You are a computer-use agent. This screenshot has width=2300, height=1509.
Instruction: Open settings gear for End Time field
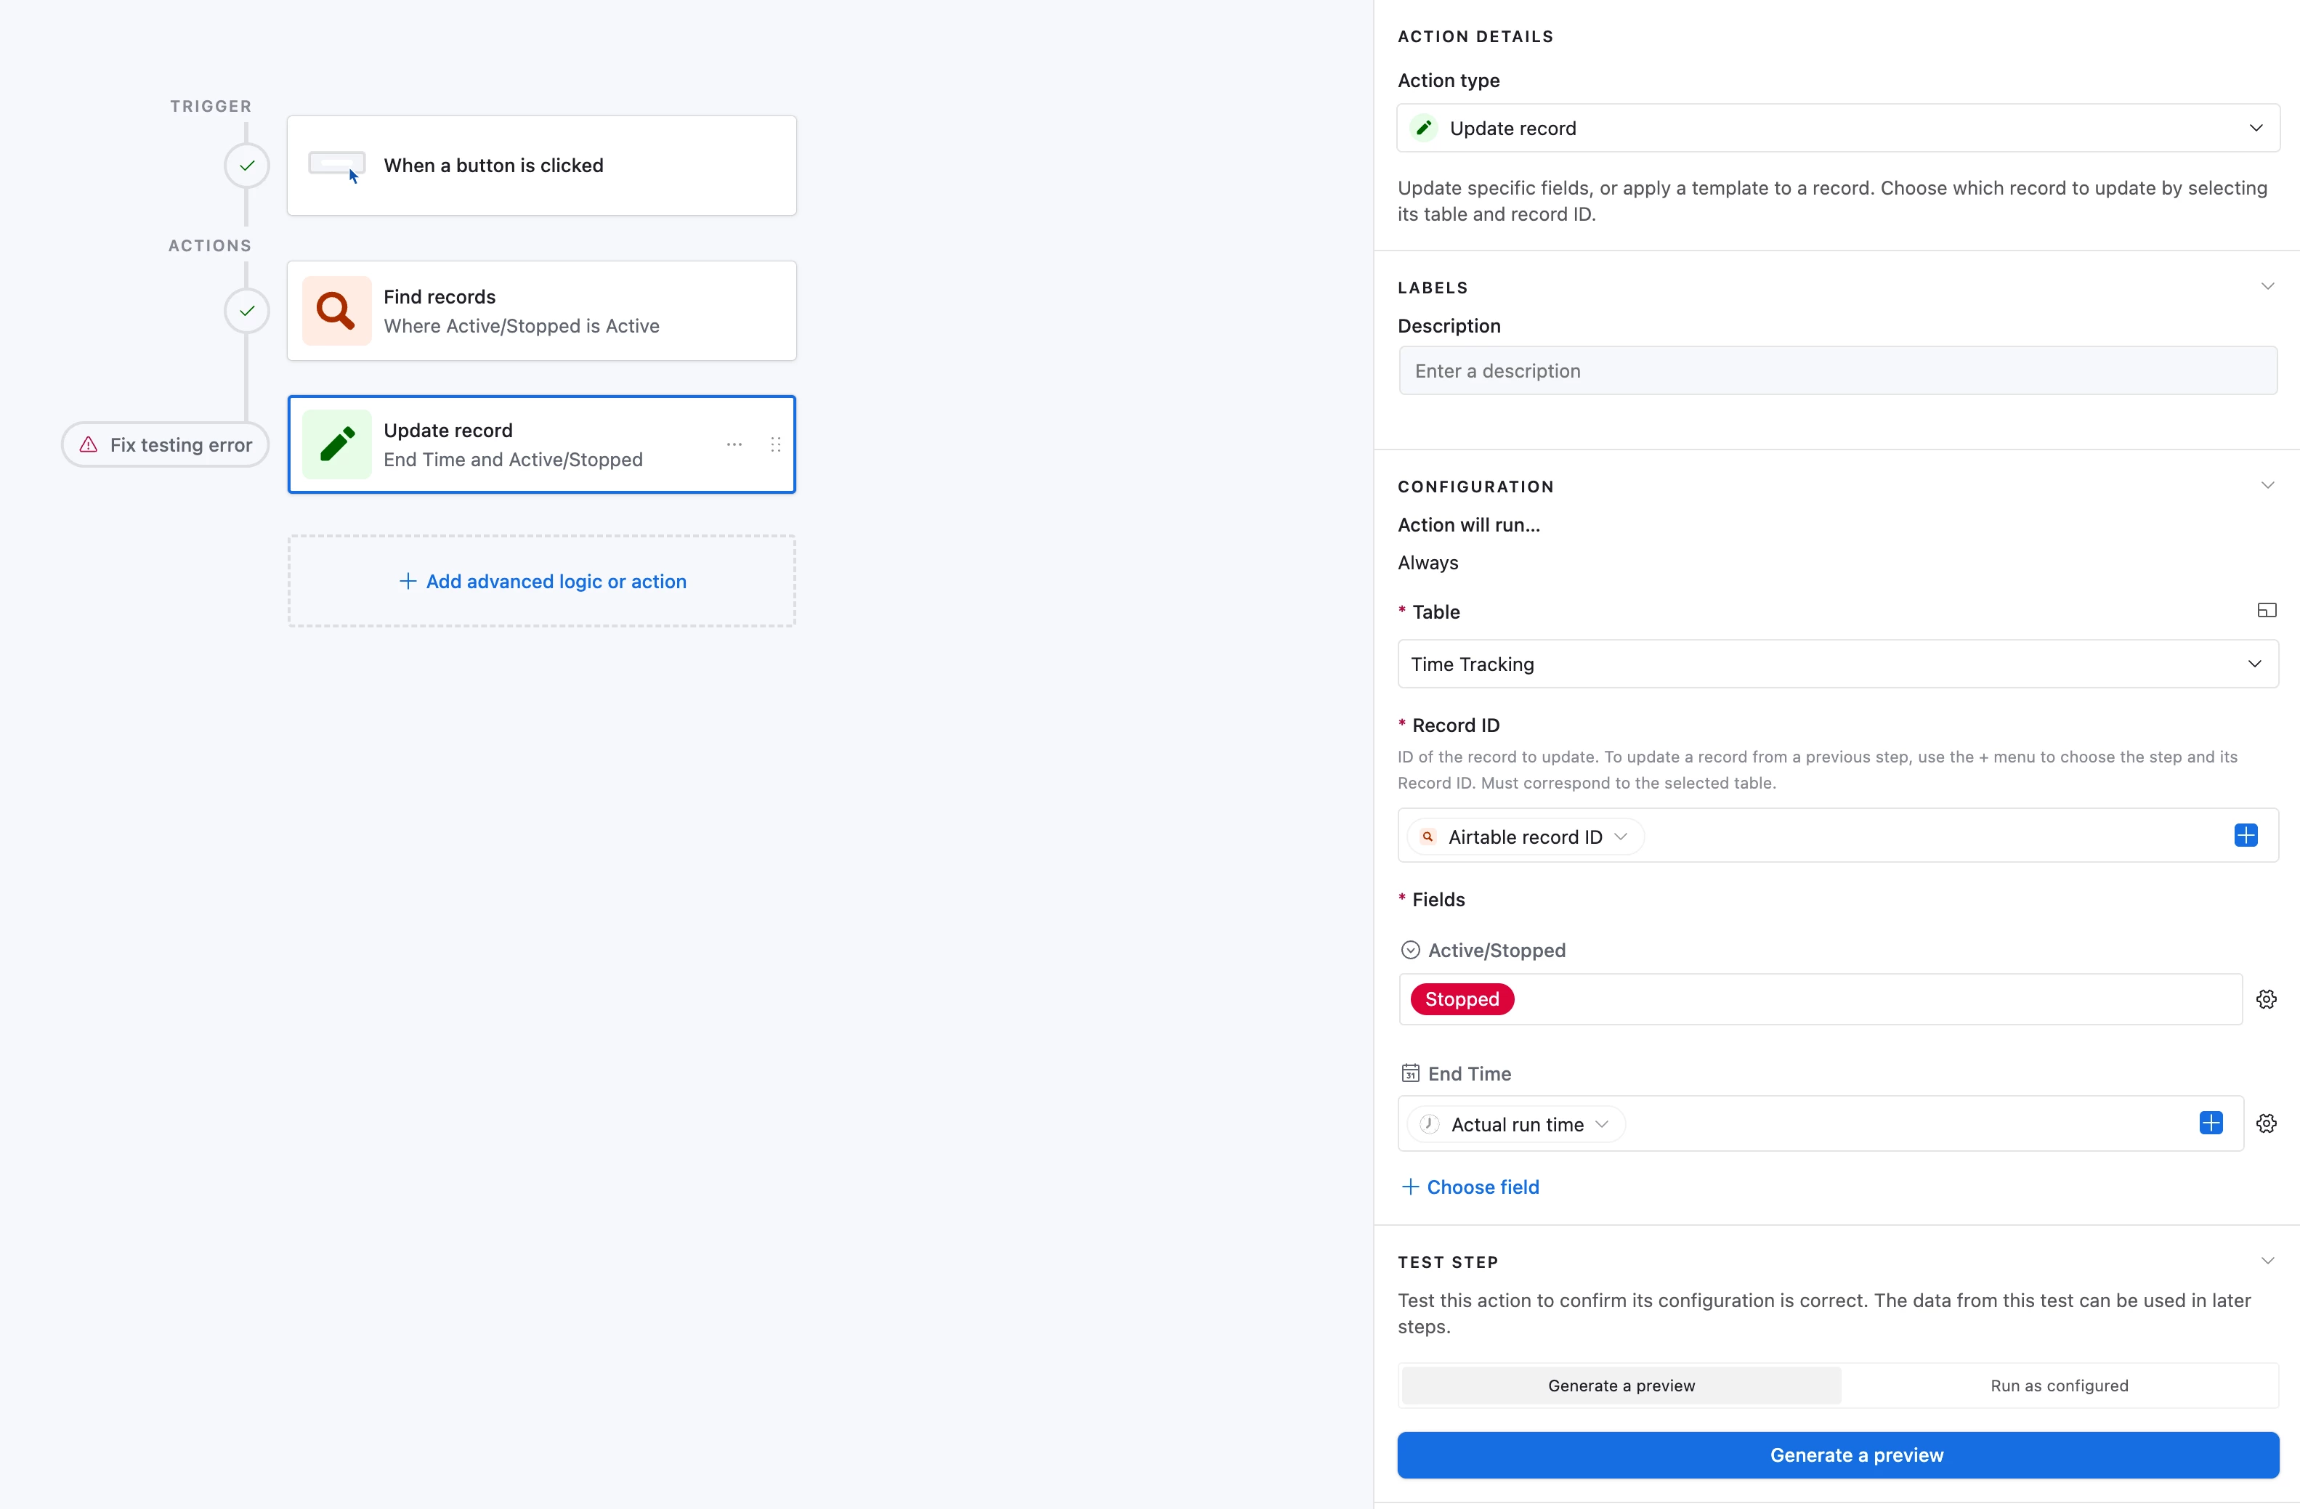pos(2266,1123)
